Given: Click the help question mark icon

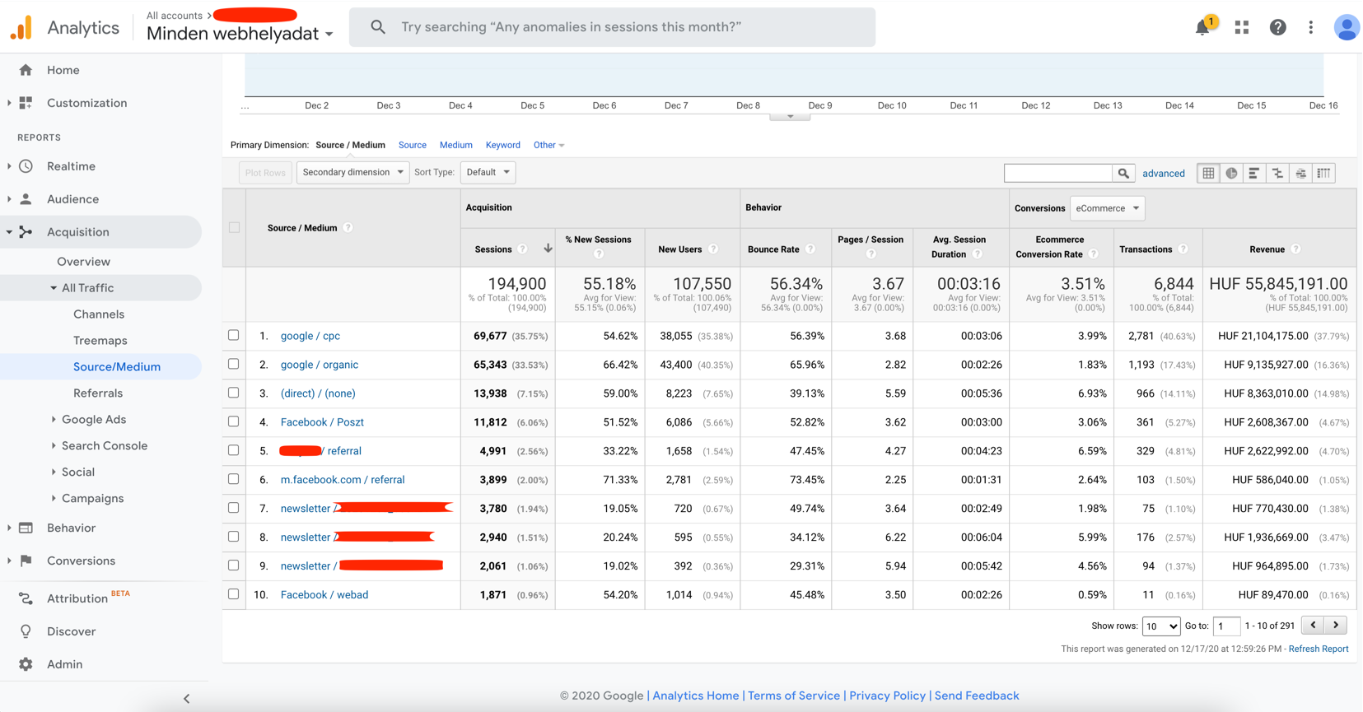Looking at the screenshot, I should [x=1277, y=27].
